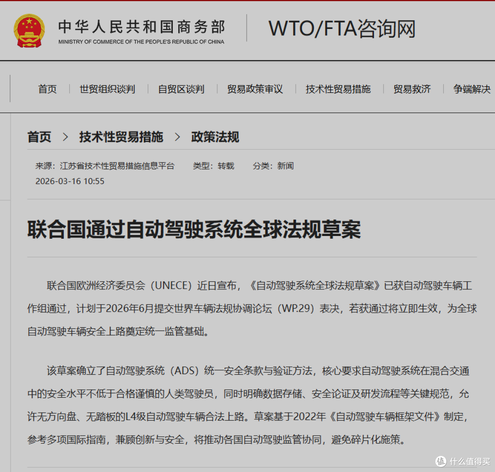Click the publish date 2026-03-16 10:55
The width and height of the screenshot is (495, 472).
pyautogui.click(x=70, y=181)
